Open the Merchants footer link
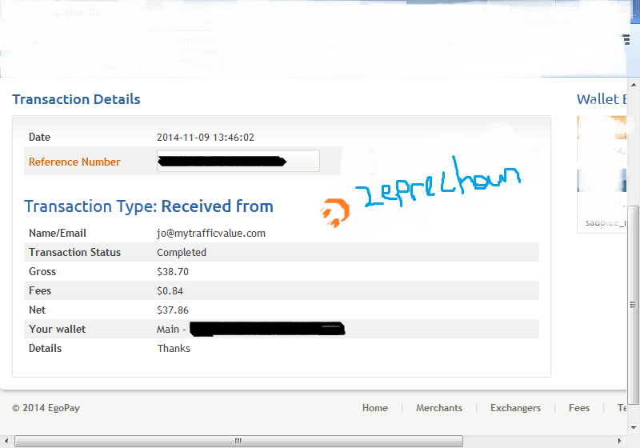The image size is (640, 448). tap(438, 408)
